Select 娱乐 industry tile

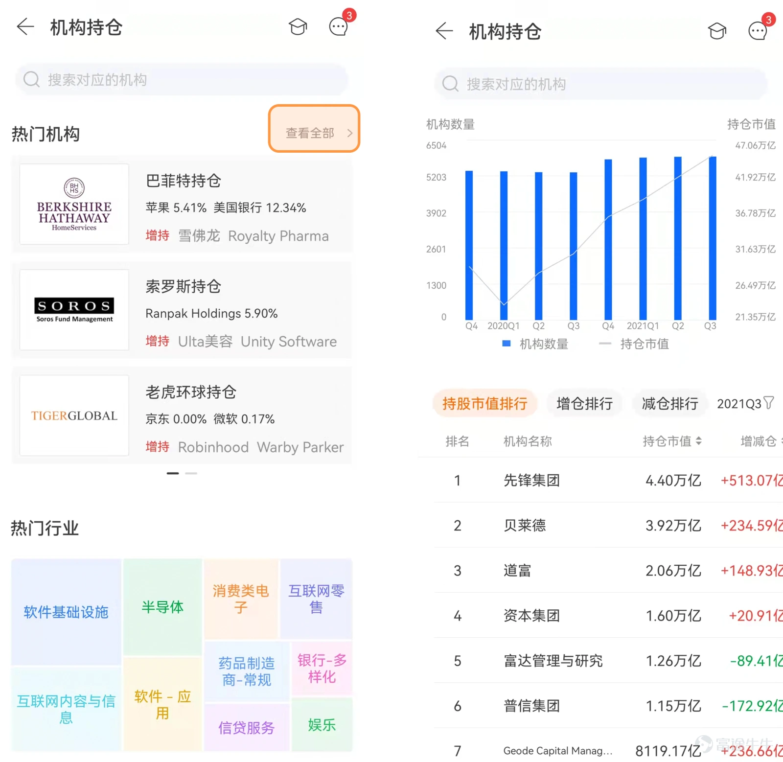click(322, 724)
